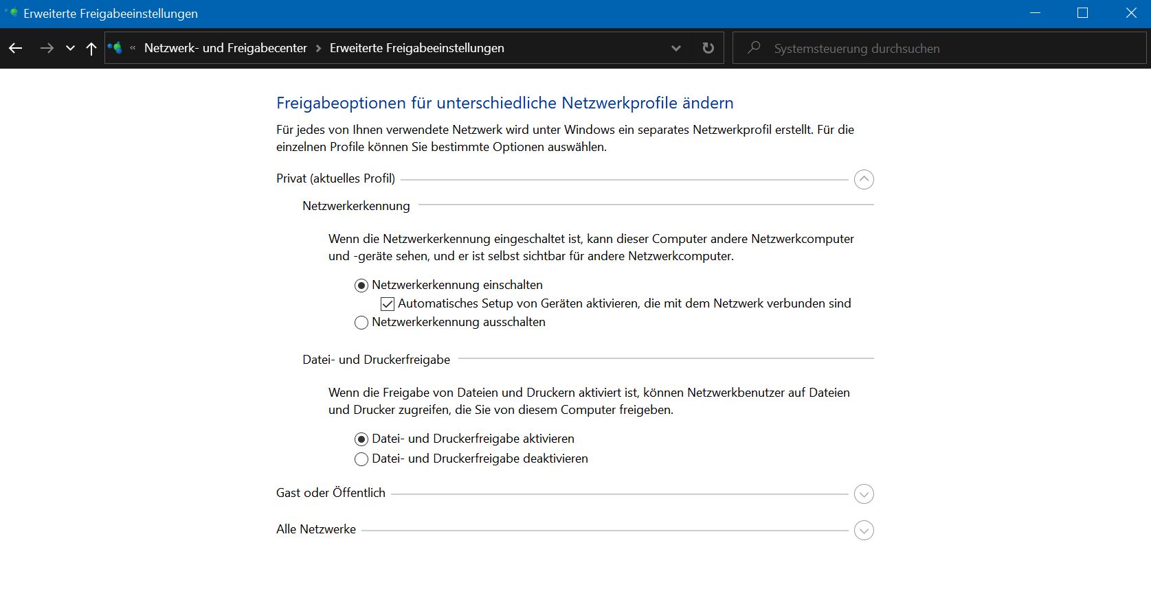The height and width of the screenshot is (602, 1151).
Task: Open the address bar history dropdown
Action: pos(676,48)
